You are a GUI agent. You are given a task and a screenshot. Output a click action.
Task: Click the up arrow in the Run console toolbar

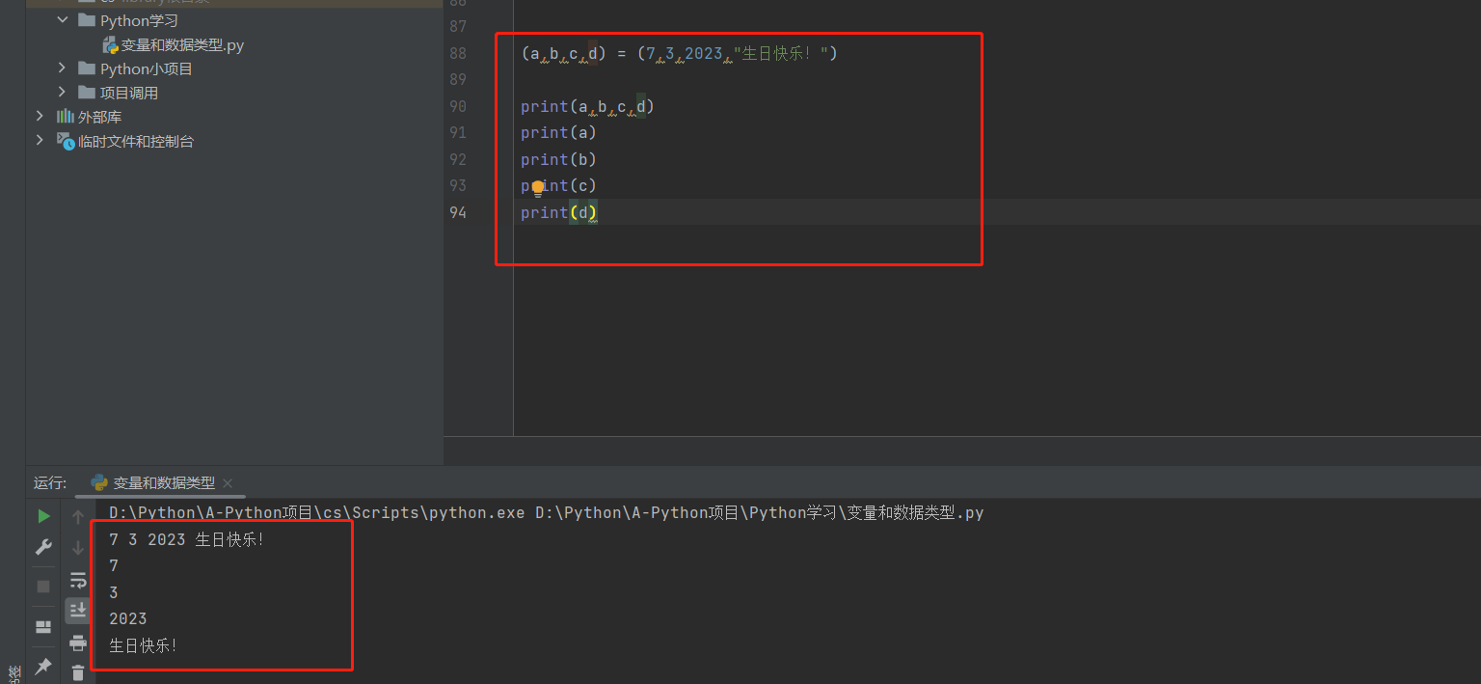tap(78, 517)
